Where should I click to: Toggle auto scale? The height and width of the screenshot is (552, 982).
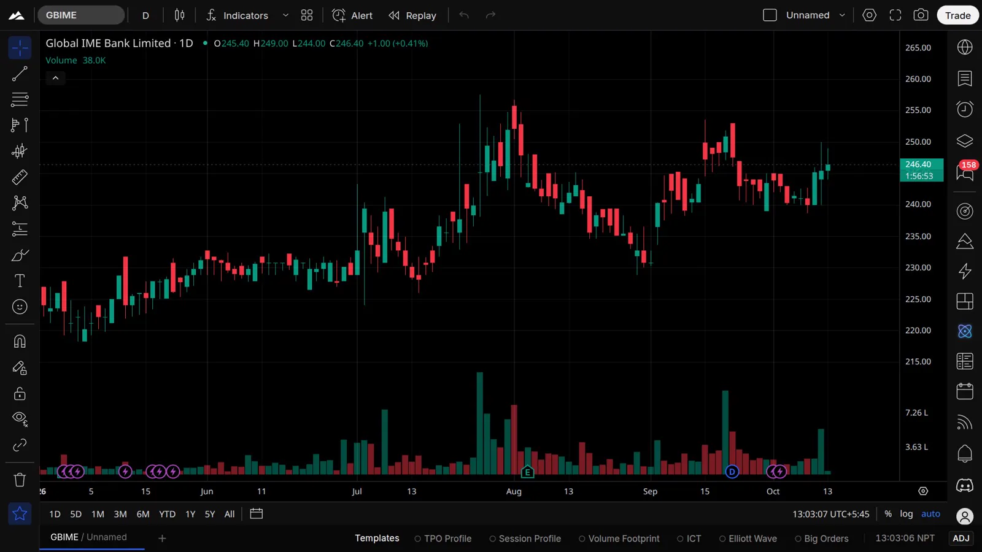tap(930, 514)
